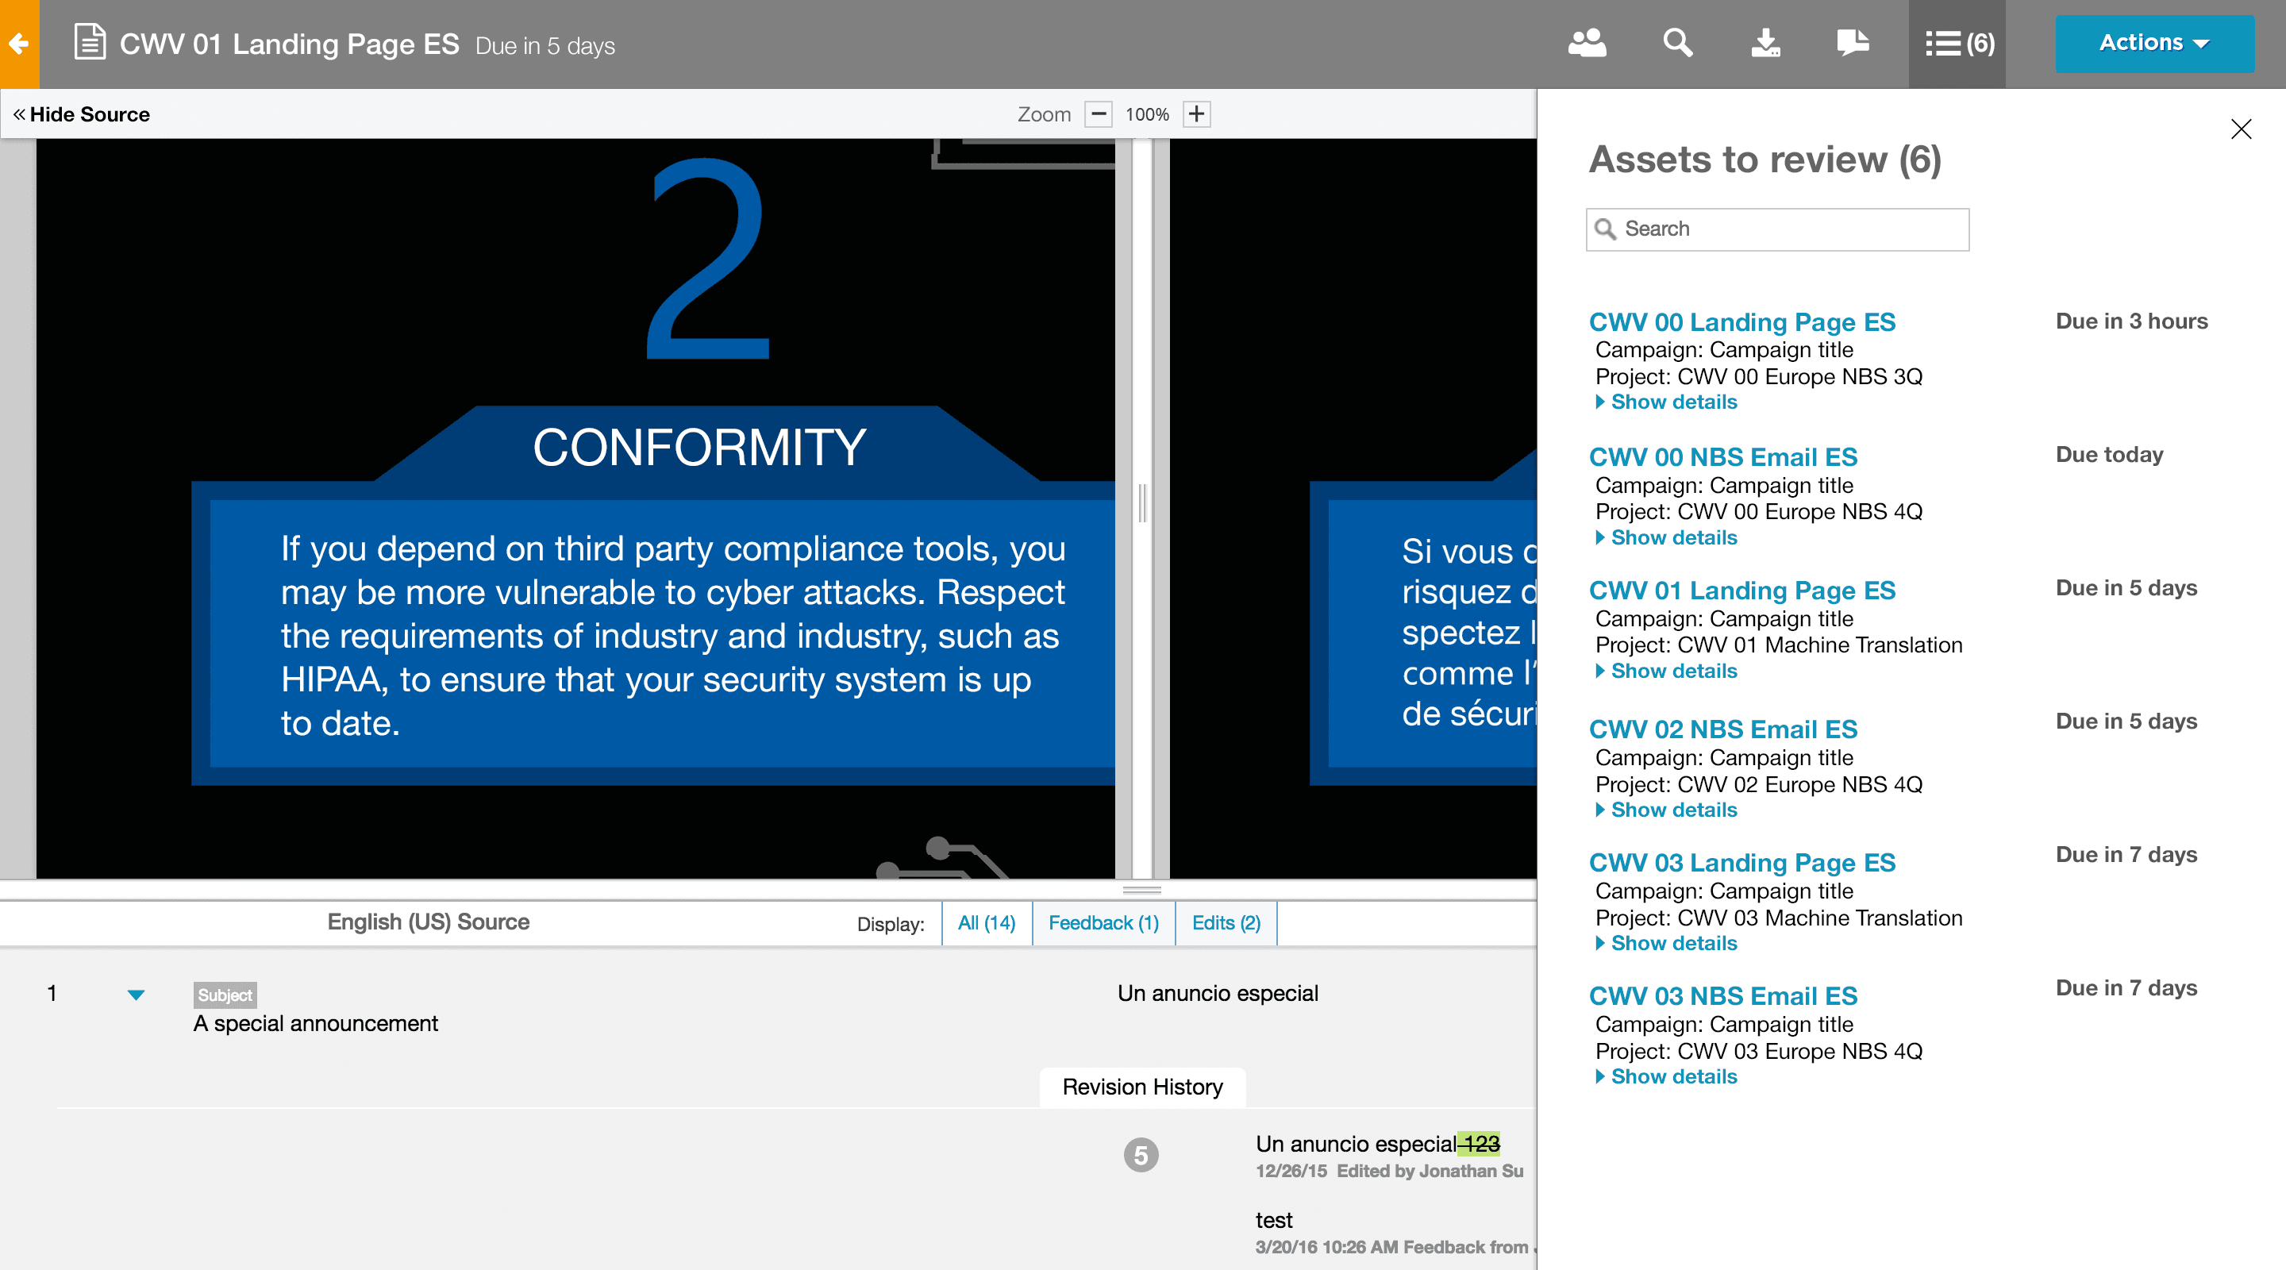Viewport: 2286px width, 1270px height.
Task: Click the zoom in plus button
Action: pos(1196,114)
